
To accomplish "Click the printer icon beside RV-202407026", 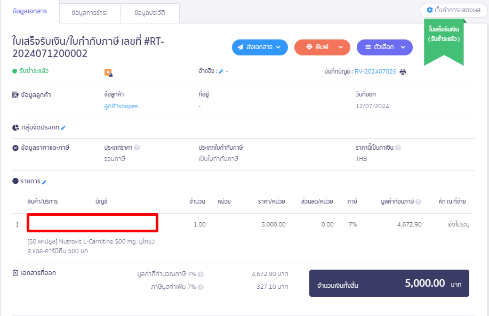I will (403, 71).
